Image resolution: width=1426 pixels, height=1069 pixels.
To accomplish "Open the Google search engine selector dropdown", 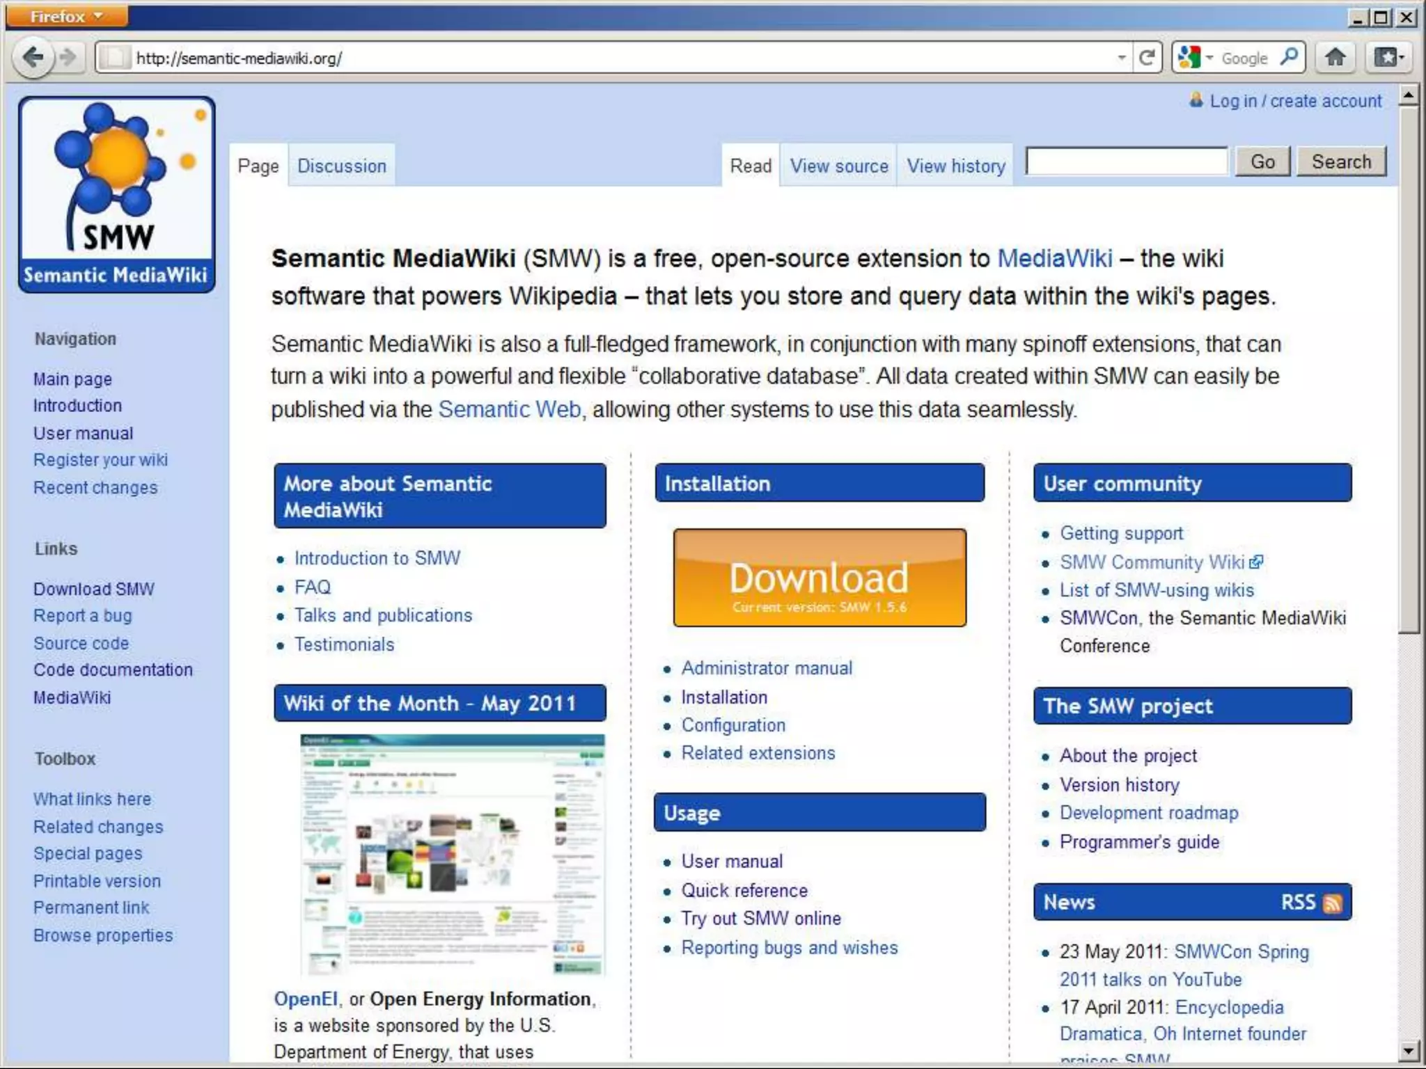I will tap(1196, 58).
